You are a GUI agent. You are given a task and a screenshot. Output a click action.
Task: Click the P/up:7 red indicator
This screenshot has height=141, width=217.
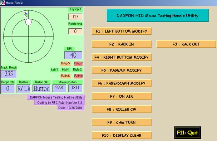pos(78,63)
